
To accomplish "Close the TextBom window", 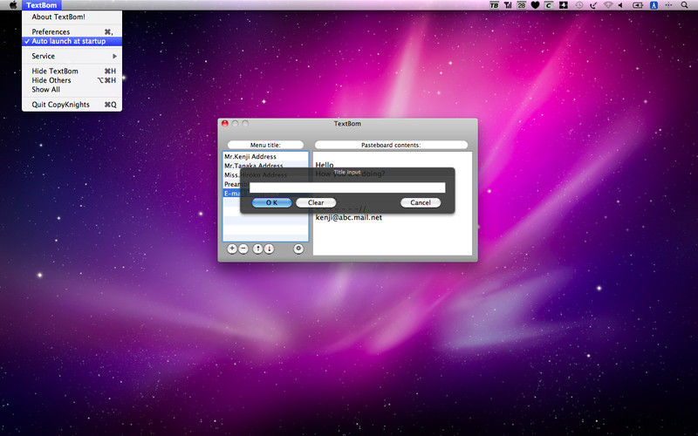I will click(x=225, y=124).
